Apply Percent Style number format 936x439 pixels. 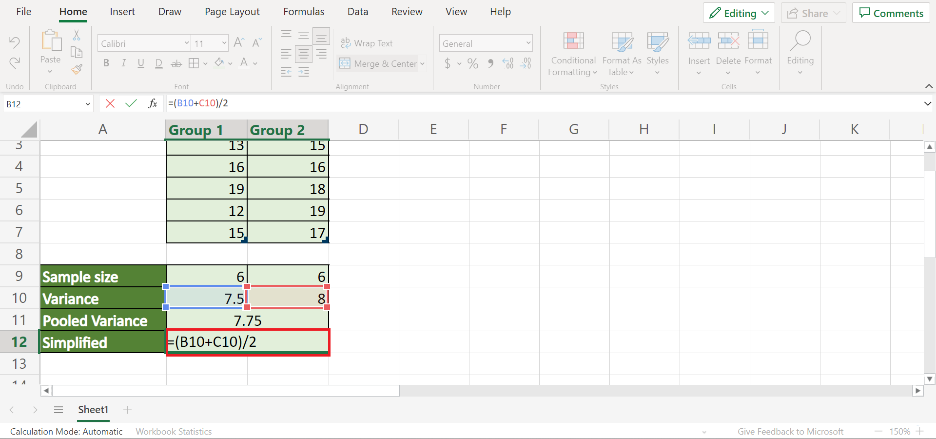(x=472, y=63)
